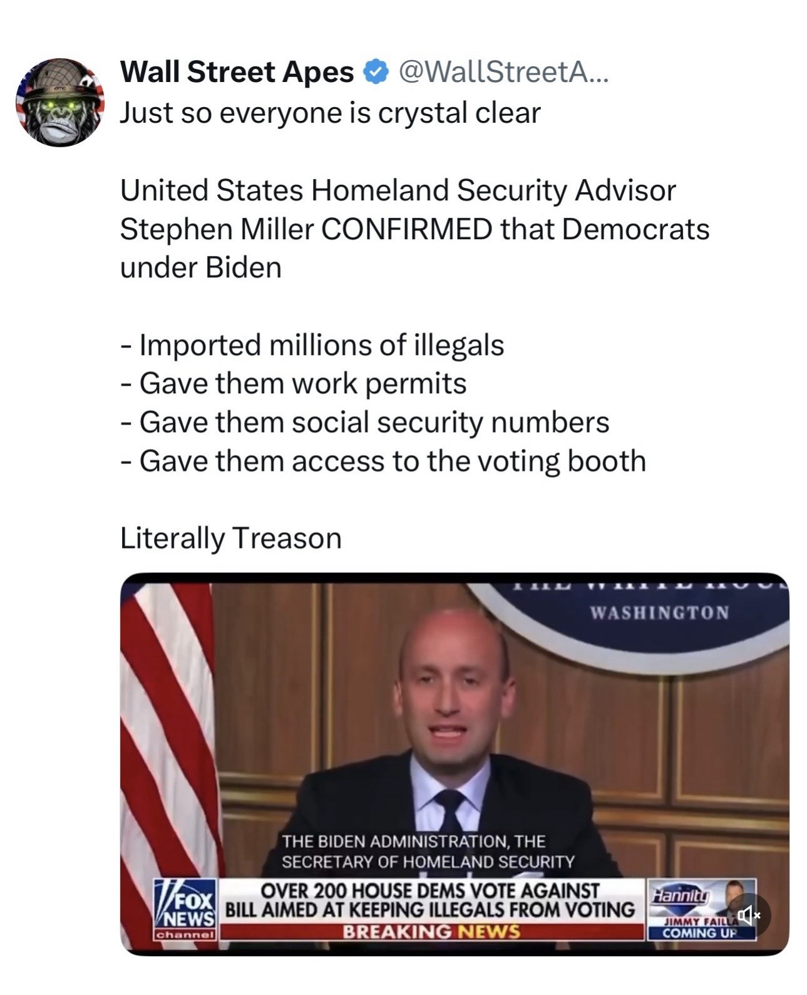Screen dimensions: 807x995
Task: Unmute the video with the speaker icon
Action: pyautogui.click(x=748, y=915)
